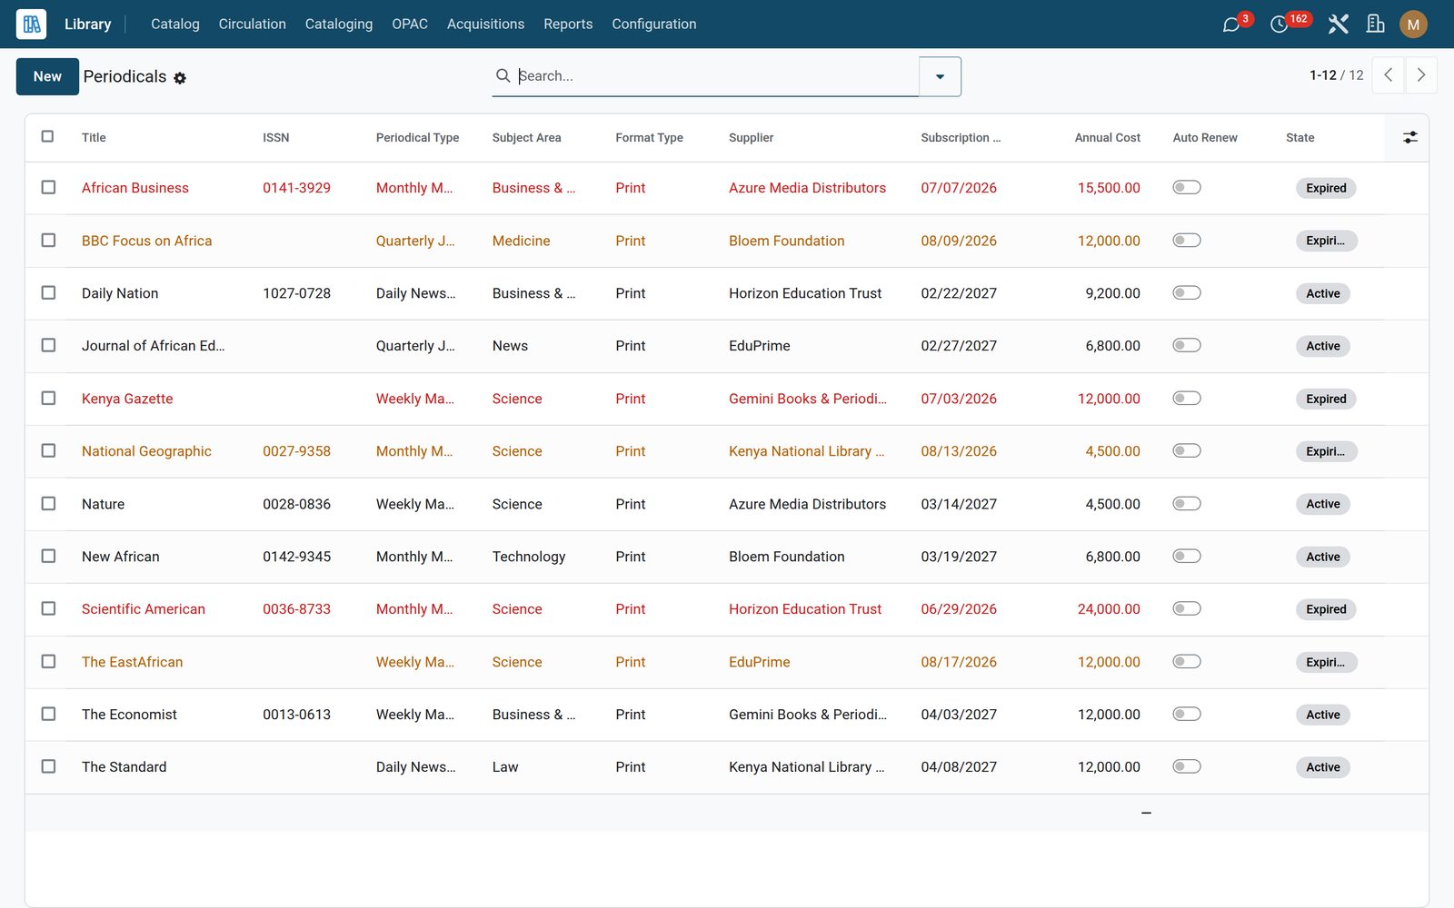Open the Catalog menu

(175, 25)
